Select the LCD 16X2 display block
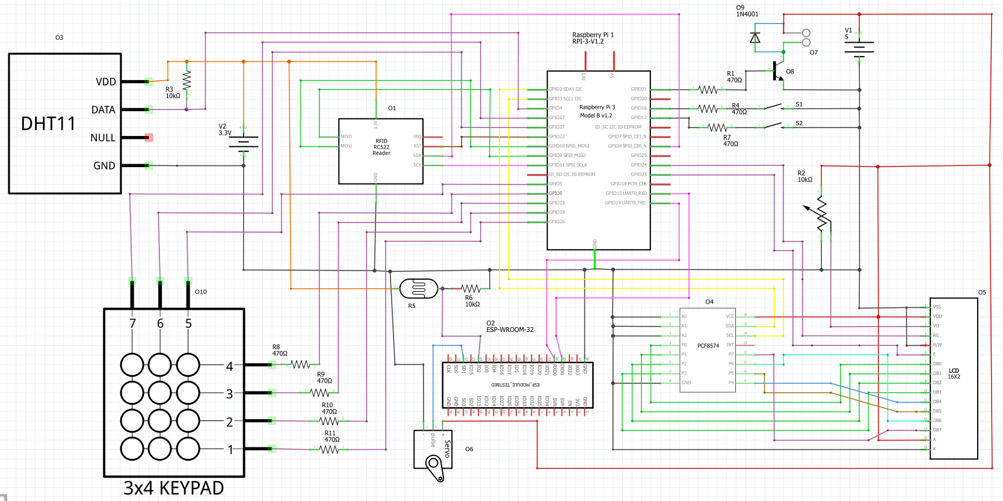The image size is (1003, 501). point(954,378)
